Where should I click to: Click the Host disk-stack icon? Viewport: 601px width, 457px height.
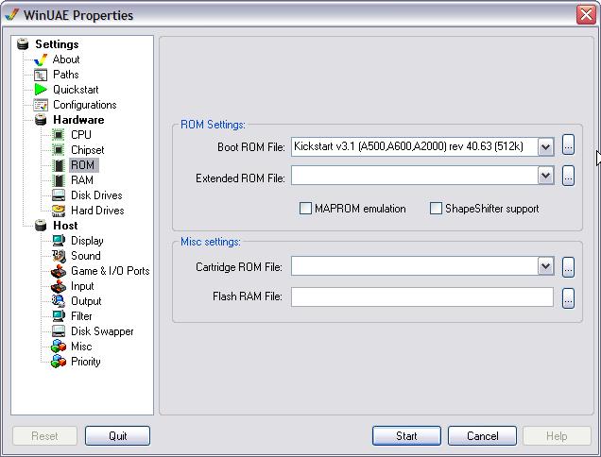point(41,226)
